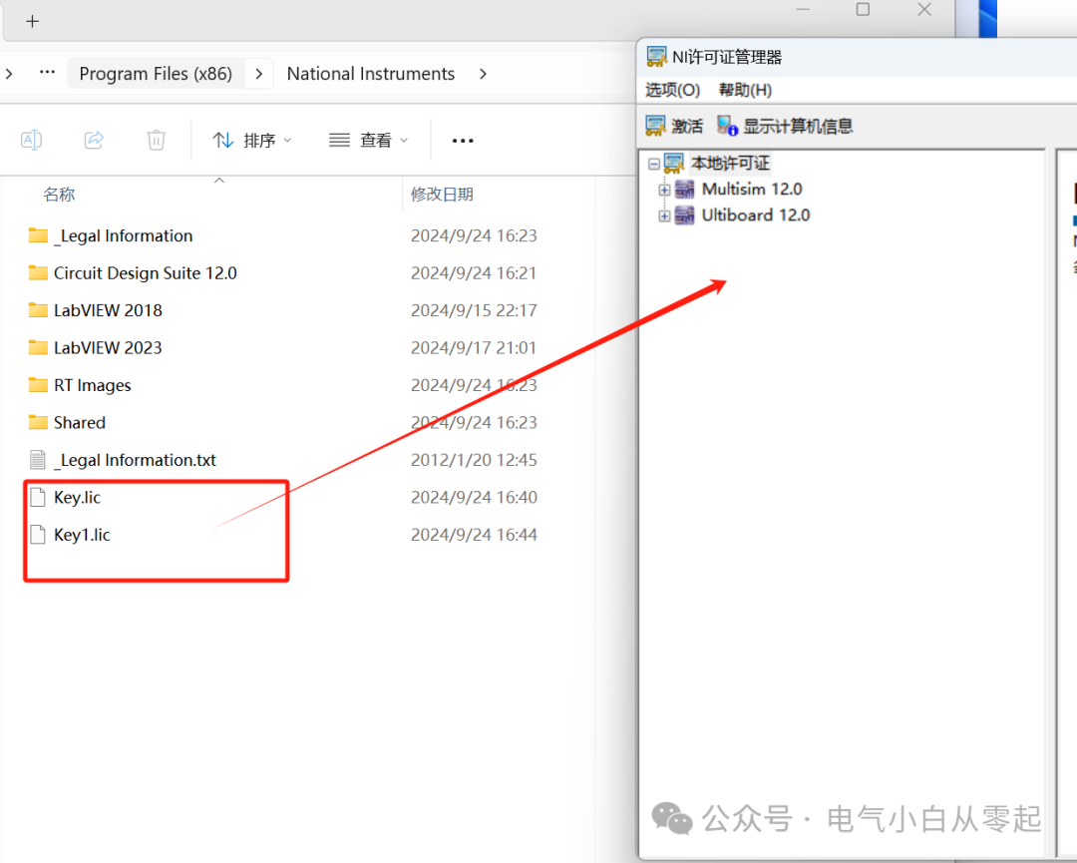Click date 2012/1/20 12:45
This screenshot has height=863, width=1077.
click(474, 460)
